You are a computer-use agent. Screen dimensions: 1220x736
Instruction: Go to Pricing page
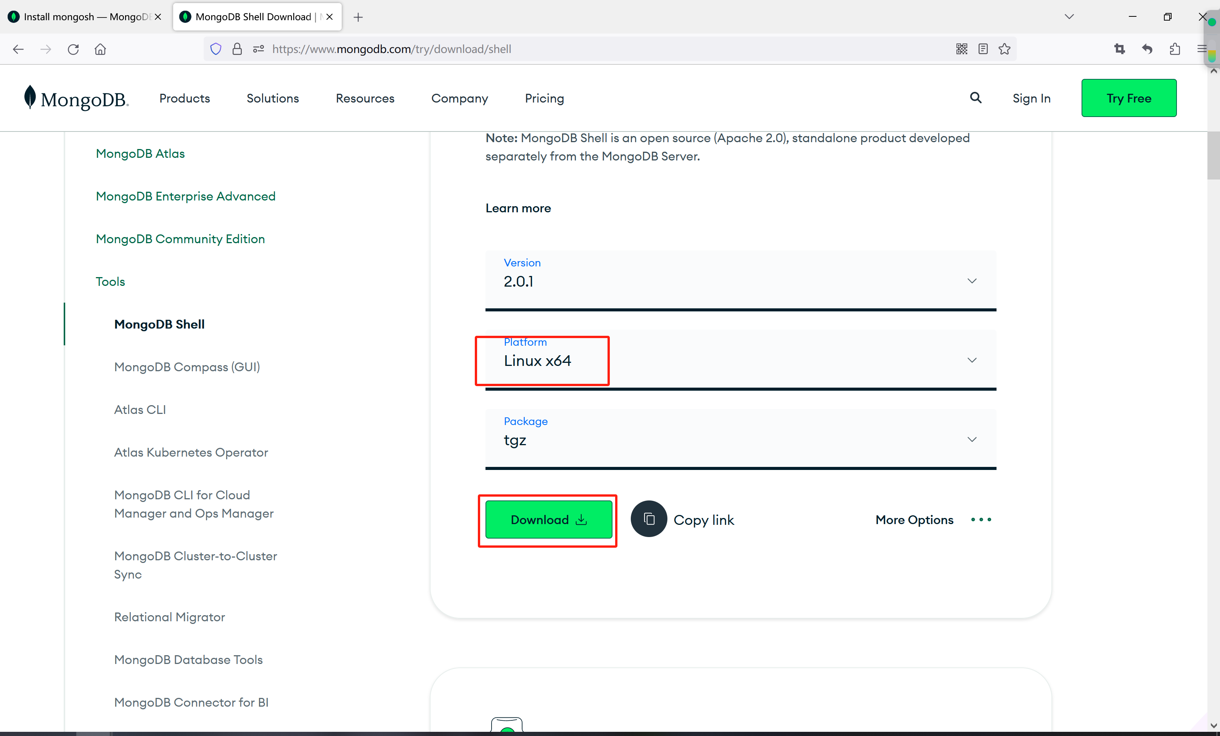[x=545, y=98]
